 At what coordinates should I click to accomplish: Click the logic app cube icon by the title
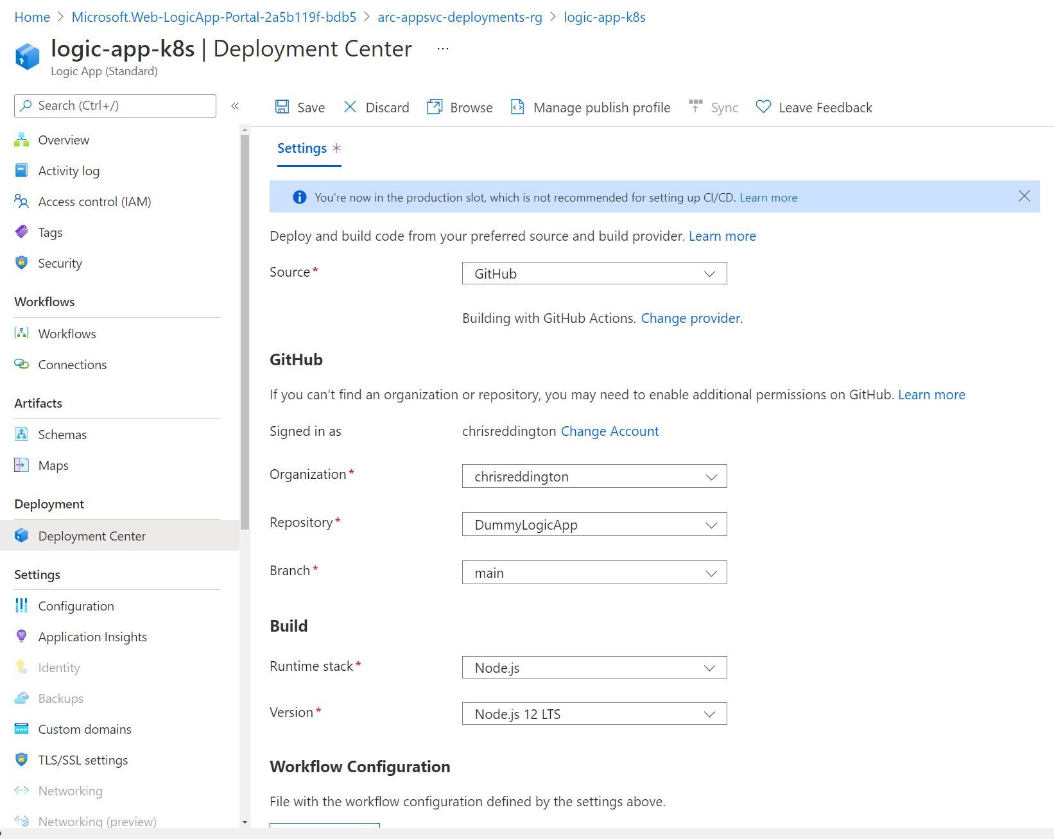28,56
